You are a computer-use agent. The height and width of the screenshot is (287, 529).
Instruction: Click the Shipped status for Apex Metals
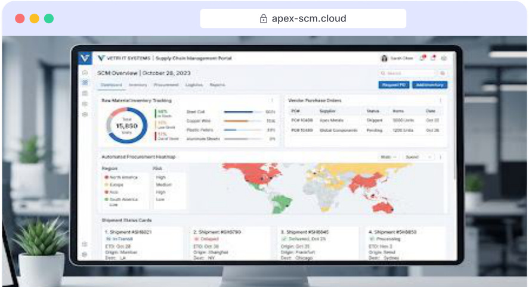tap(375, 120)
